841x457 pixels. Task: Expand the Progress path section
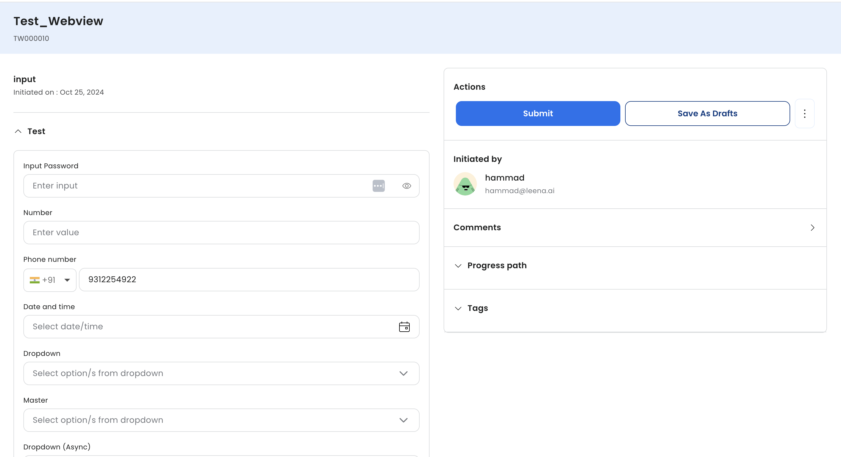(458, 266)
